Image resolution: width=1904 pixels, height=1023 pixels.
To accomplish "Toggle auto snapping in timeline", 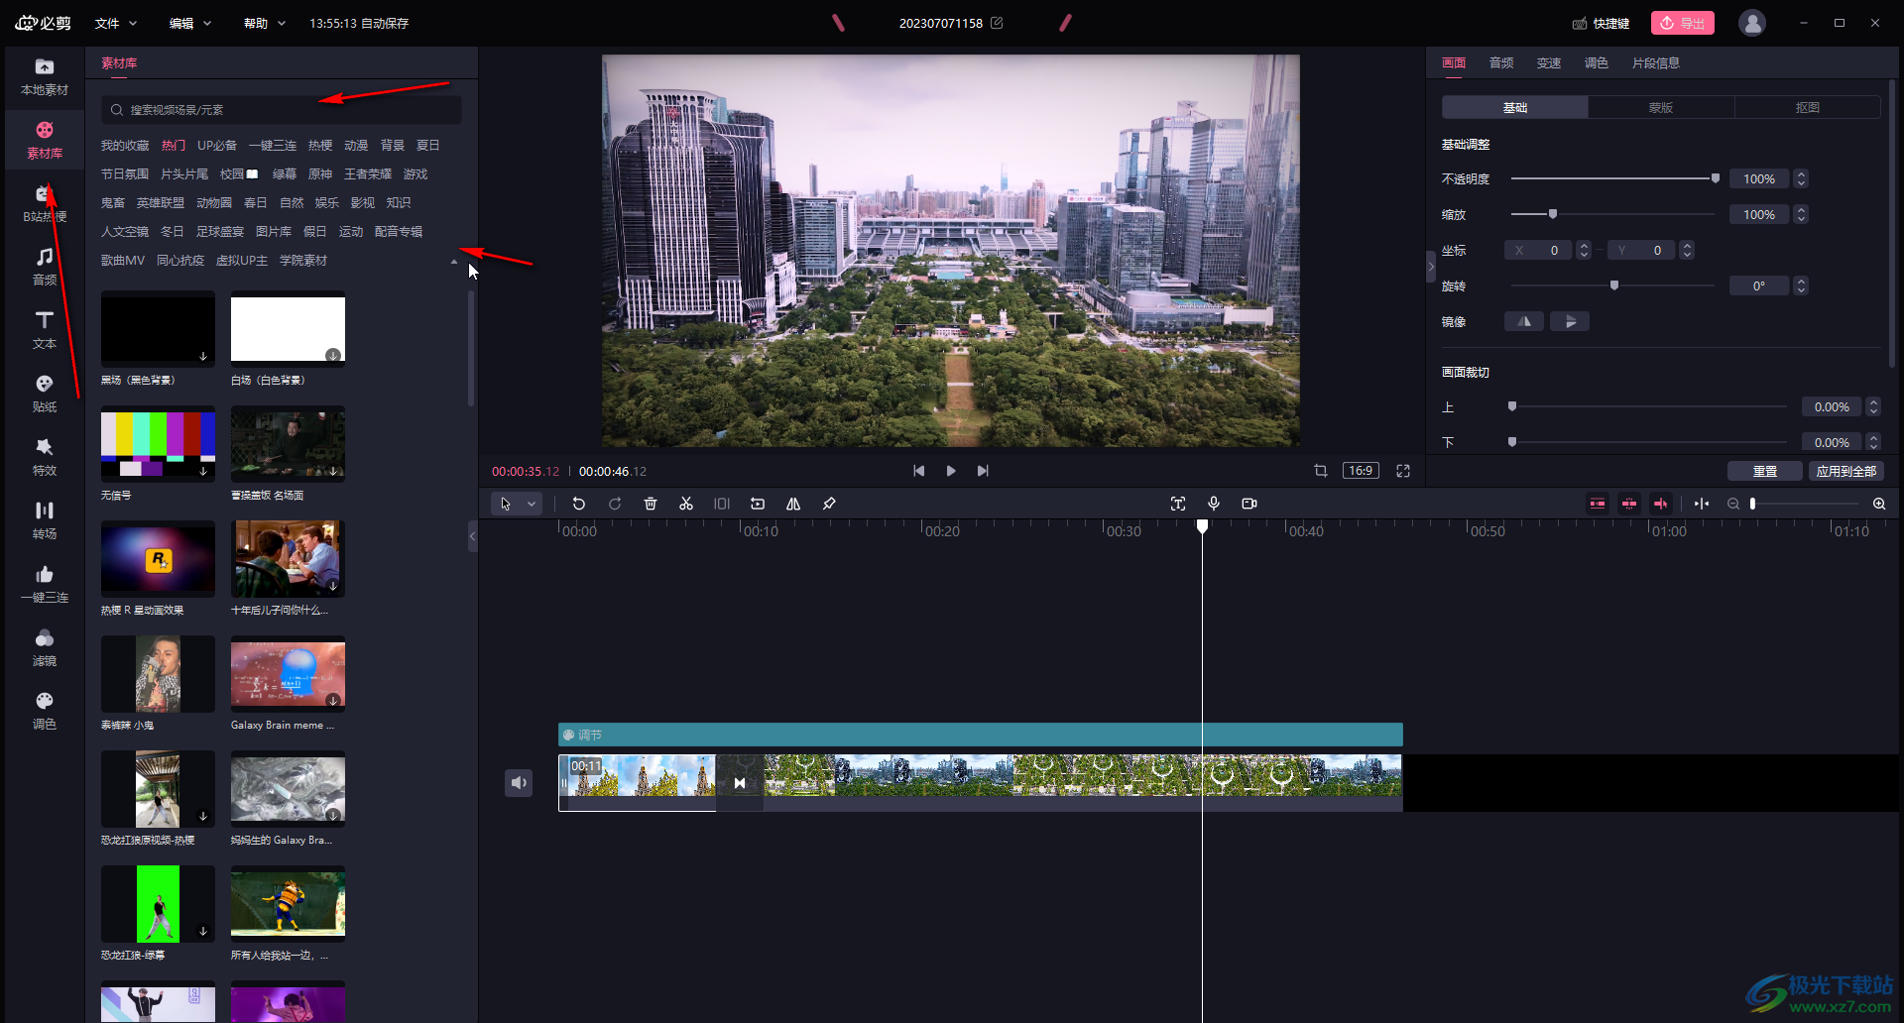I will (1629, 504).
